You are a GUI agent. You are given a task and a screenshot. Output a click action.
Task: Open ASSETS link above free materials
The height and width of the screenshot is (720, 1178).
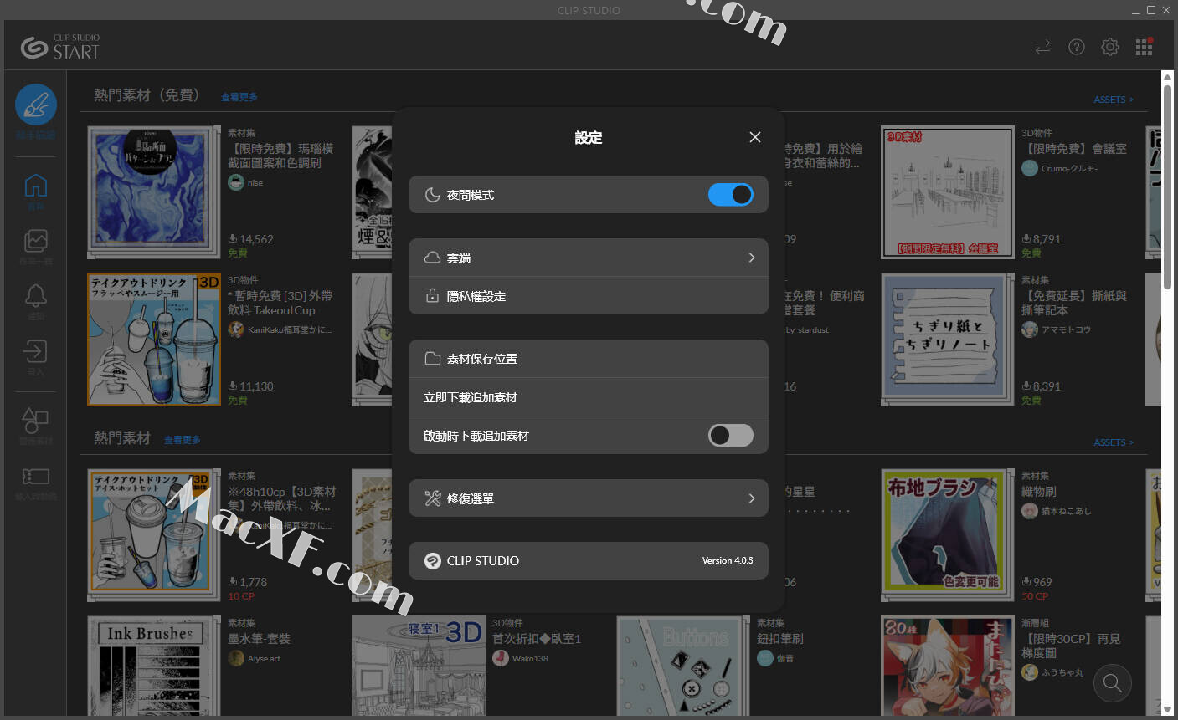point(1114,100)
